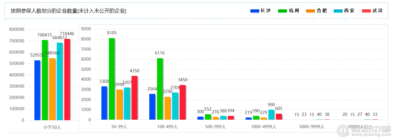The image size is (394, 140).
Task: Select the green 杭州 bar valued 8105
Action: tap(112, 79)
